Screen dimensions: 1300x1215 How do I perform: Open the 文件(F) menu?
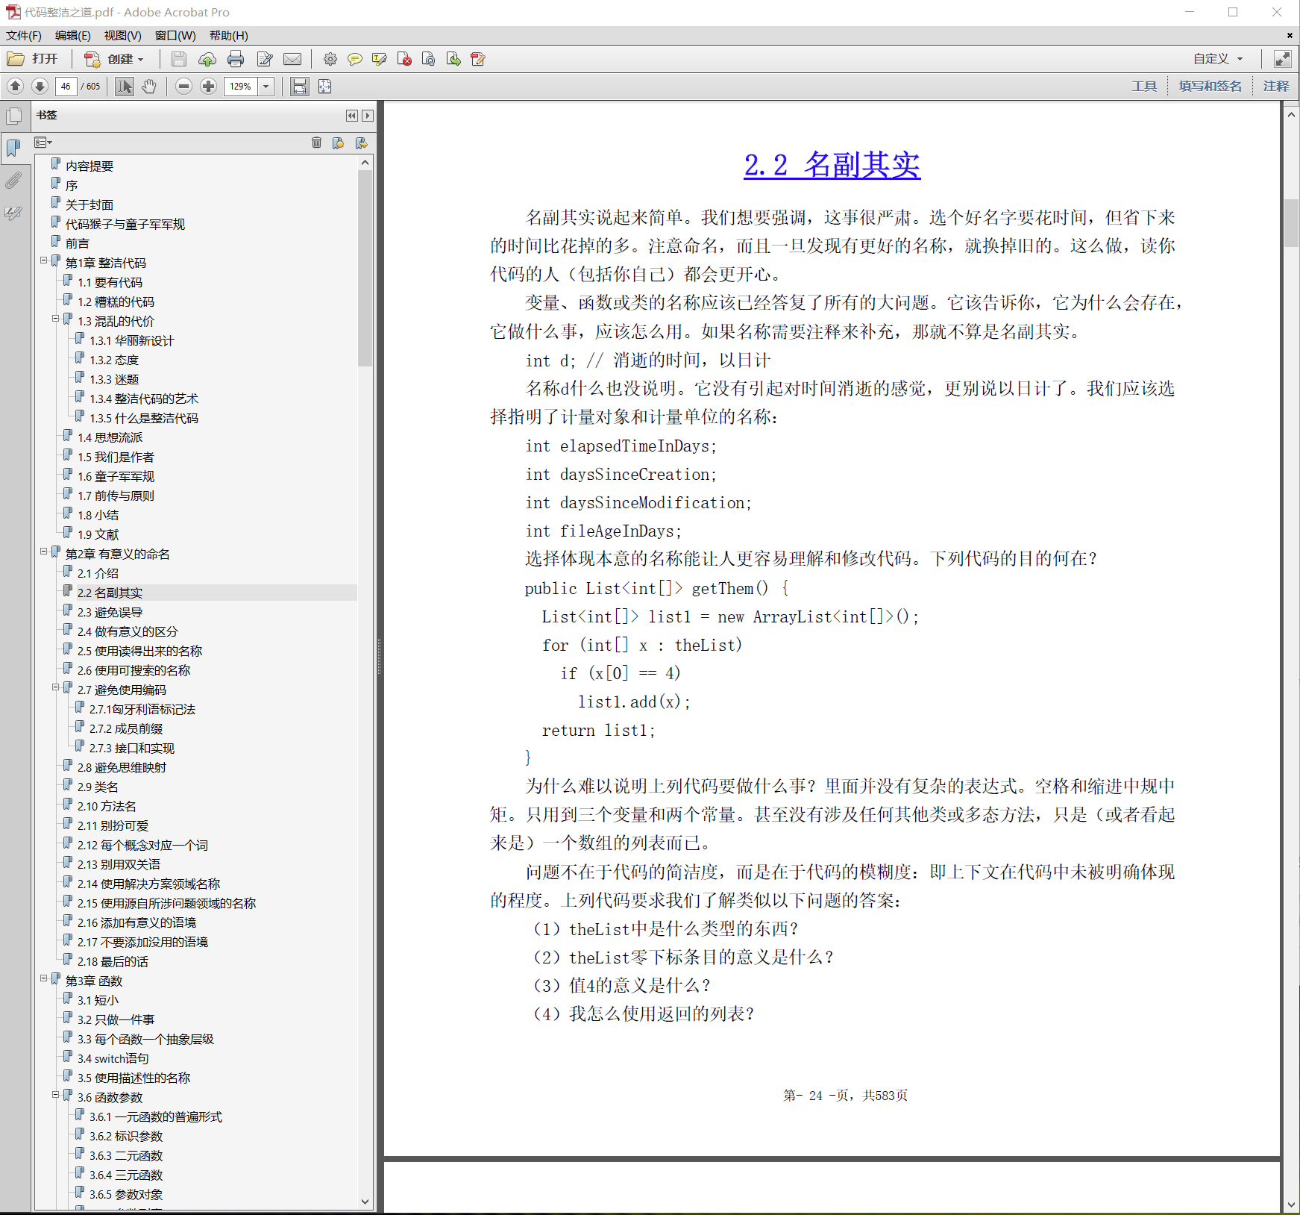(24, 35)
